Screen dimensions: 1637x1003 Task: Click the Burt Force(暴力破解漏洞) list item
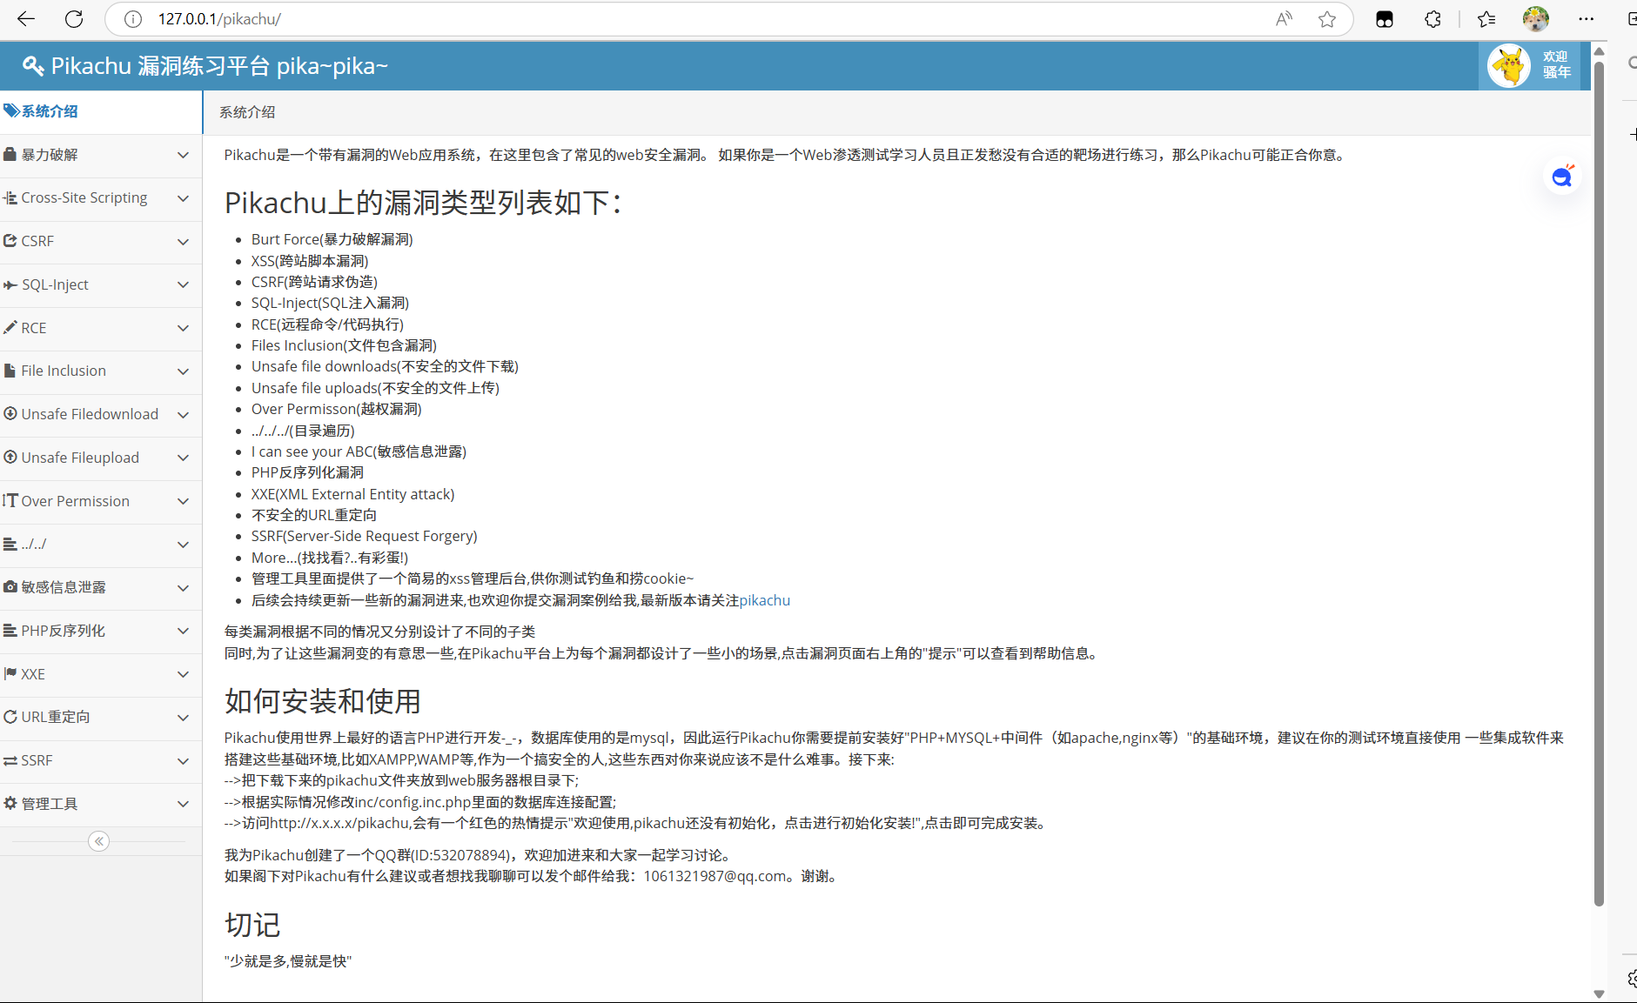332,239
